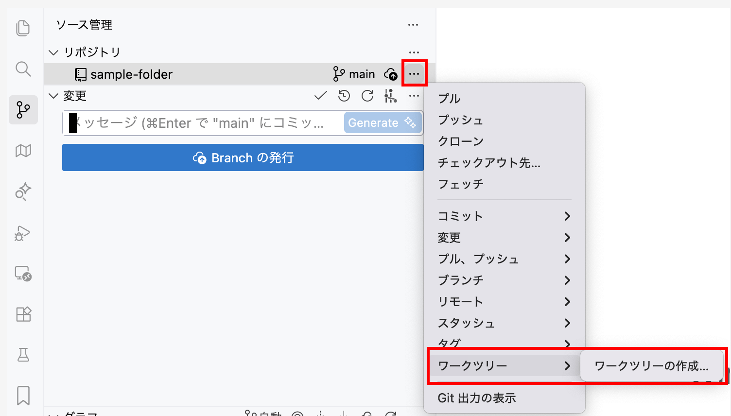Expand the コミット submenu
The width and height of the screenshot is (731, 416).
504,216
